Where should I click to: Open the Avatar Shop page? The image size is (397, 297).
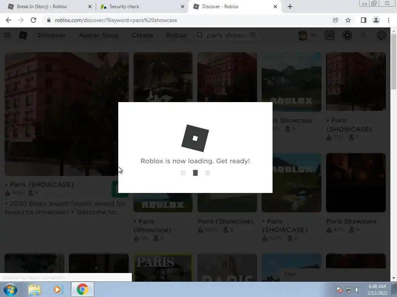tap(99, 35)
